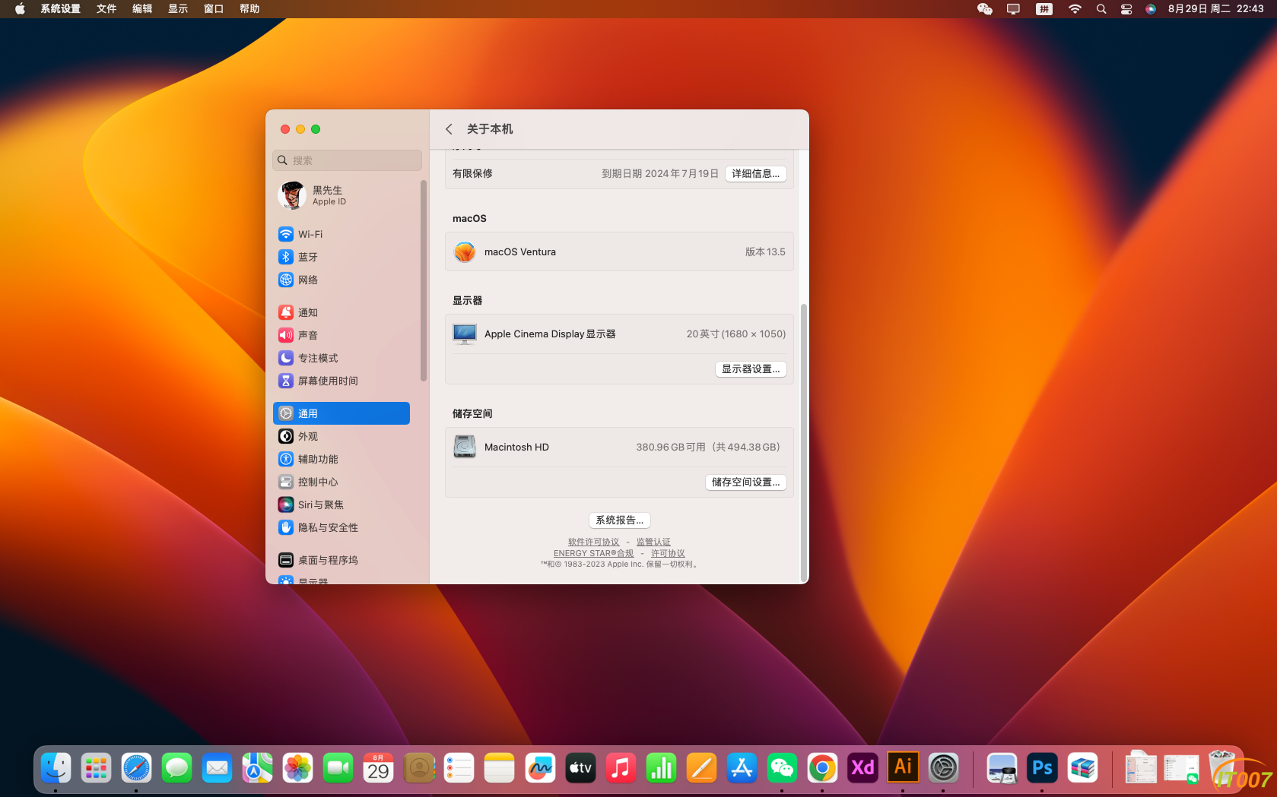Open 隐私与安全性 settings

coord(341,527)
